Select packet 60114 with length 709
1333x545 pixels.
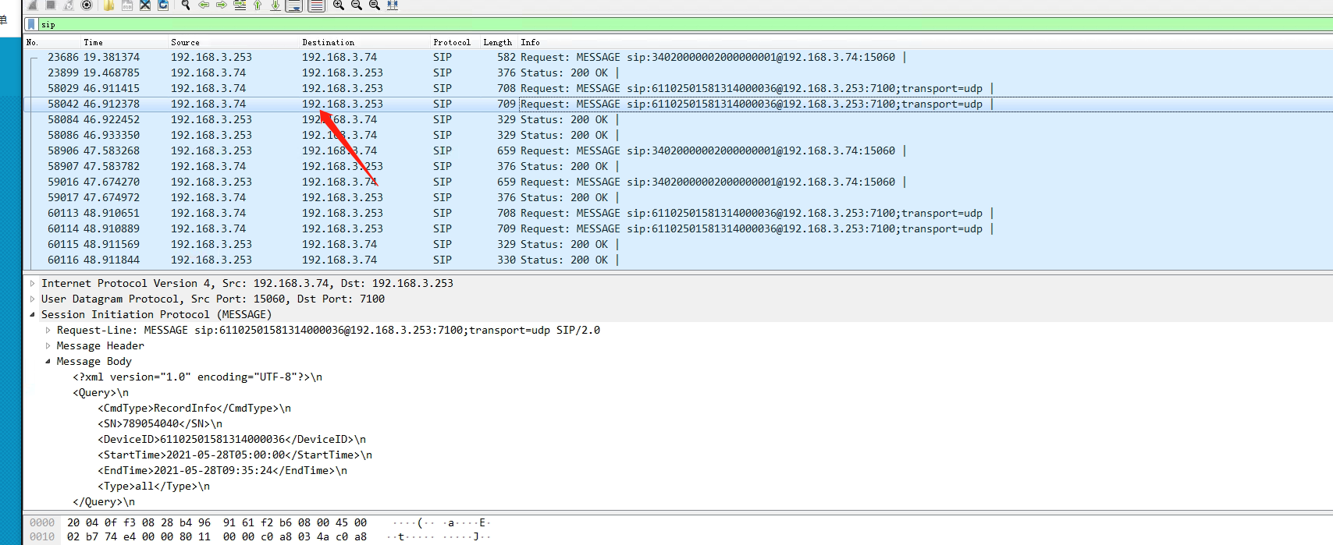pyautogui.click(x=677, y=228)
